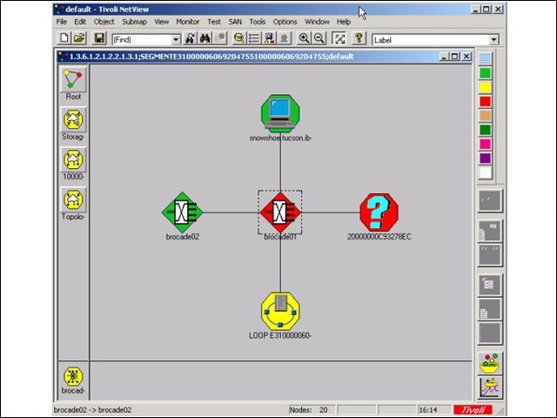Select the 10000- submap icon in sidebar
The width and height of the screenshot is (557, 418).
point(73,159)
